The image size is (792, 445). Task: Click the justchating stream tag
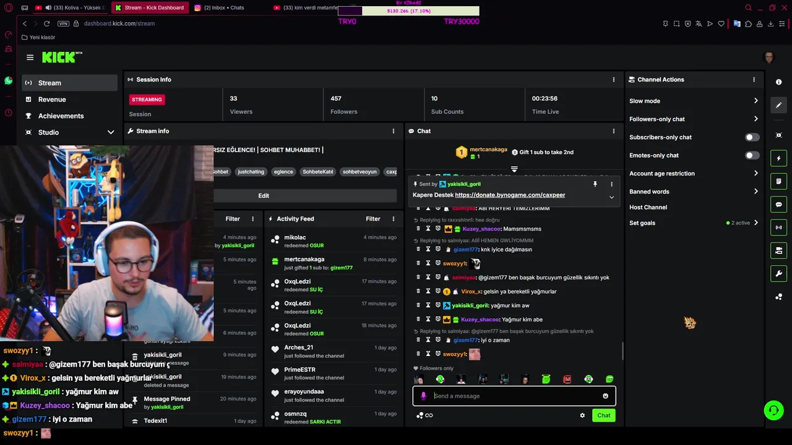tap(251, 172)
